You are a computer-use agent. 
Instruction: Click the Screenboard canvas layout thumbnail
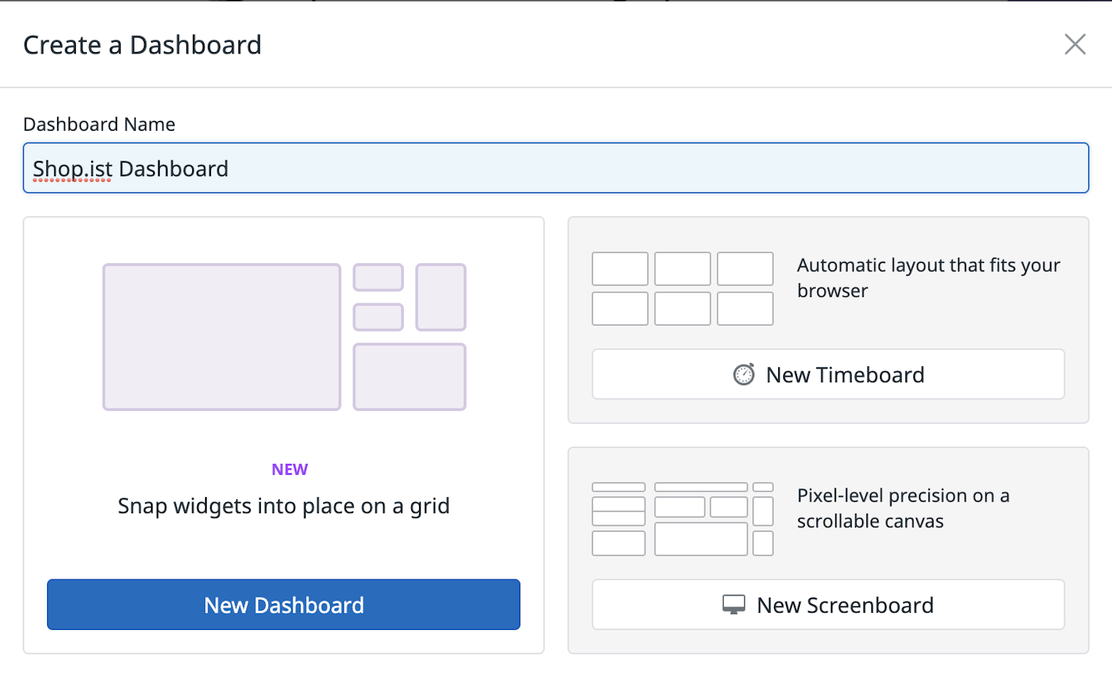[x=682, y=519]
